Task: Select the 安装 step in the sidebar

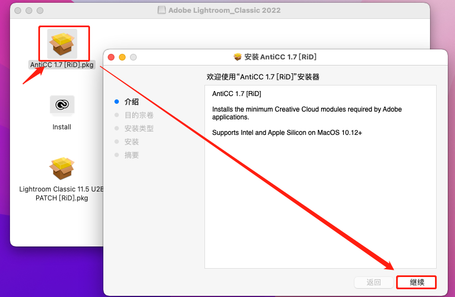Action: click(132, 142)
